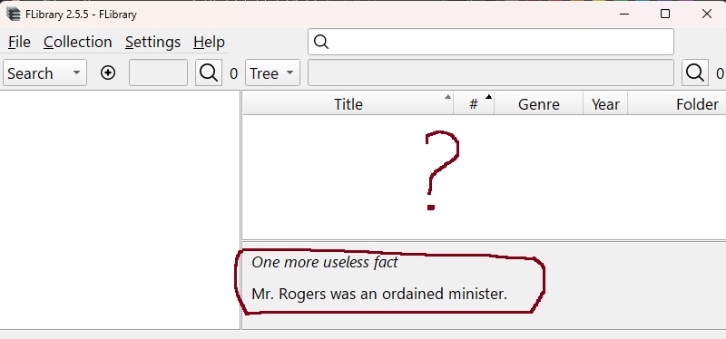Click the top search field
The width and height of the screenshot is (726, 339).
(x=491, y=42)
